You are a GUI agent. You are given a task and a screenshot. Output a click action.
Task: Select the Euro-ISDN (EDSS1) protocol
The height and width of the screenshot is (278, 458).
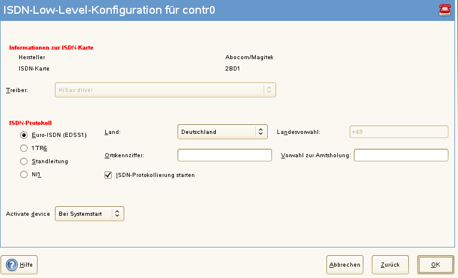click(x=25, y=135)
